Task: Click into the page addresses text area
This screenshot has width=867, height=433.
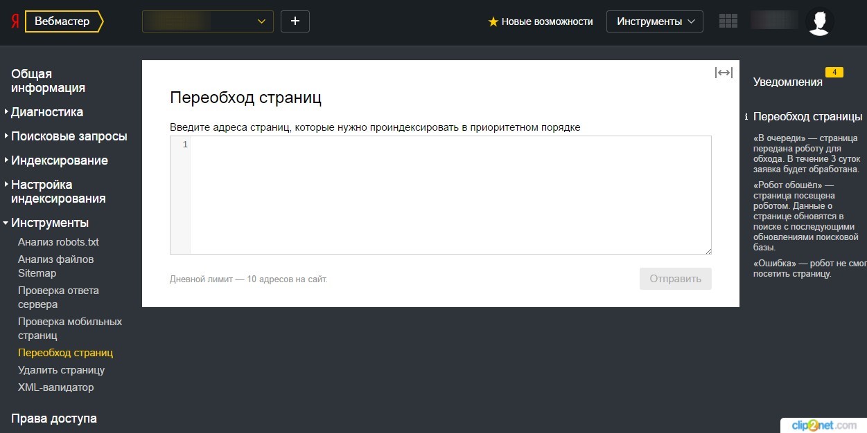Action: (x=450, y=195)
